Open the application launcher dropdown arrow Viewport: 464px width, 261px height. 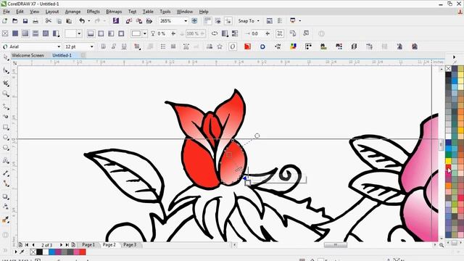299,21
